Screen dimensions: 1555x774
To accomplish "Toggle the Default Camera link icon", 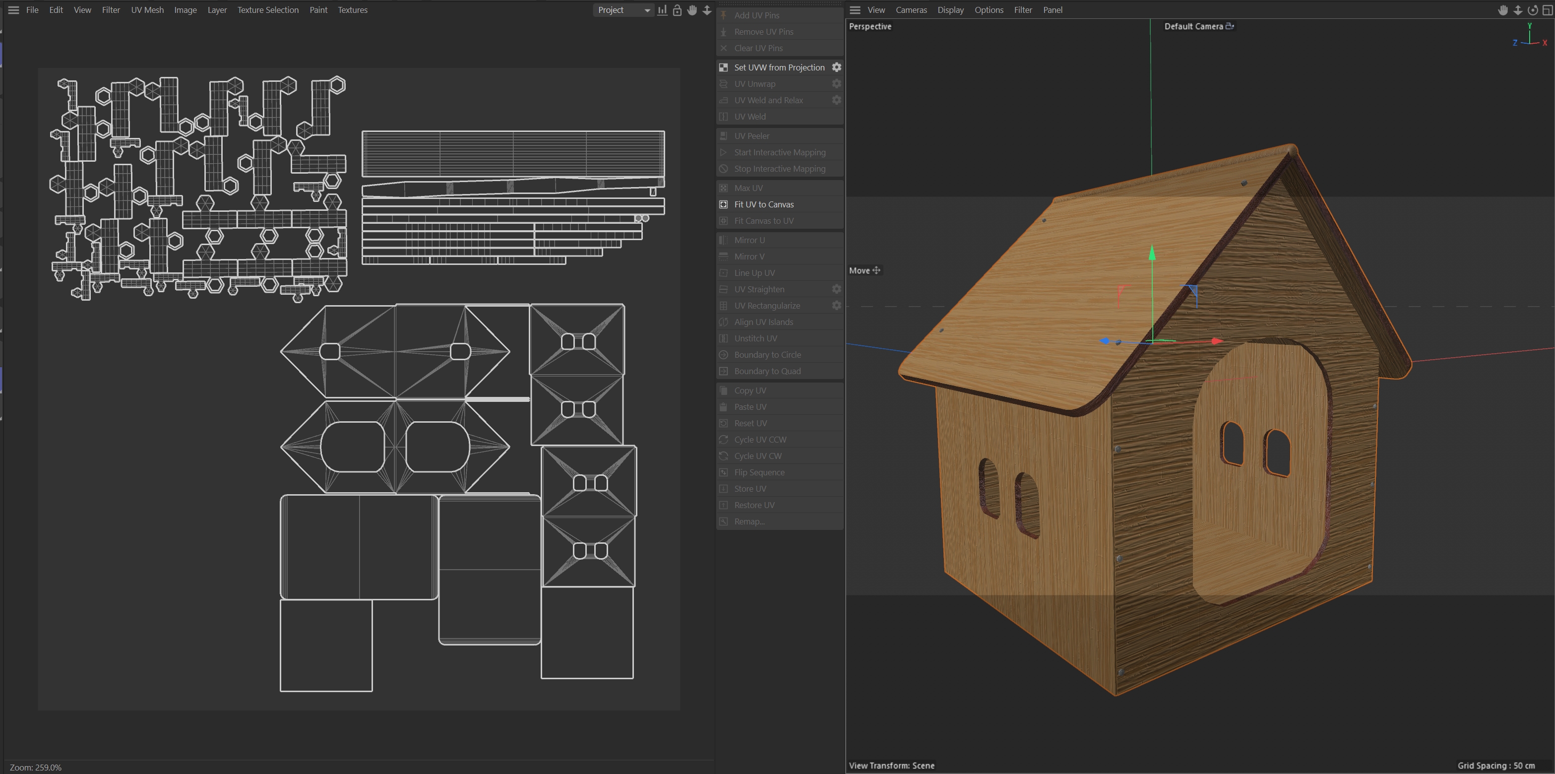I will tap(1230, 26).
